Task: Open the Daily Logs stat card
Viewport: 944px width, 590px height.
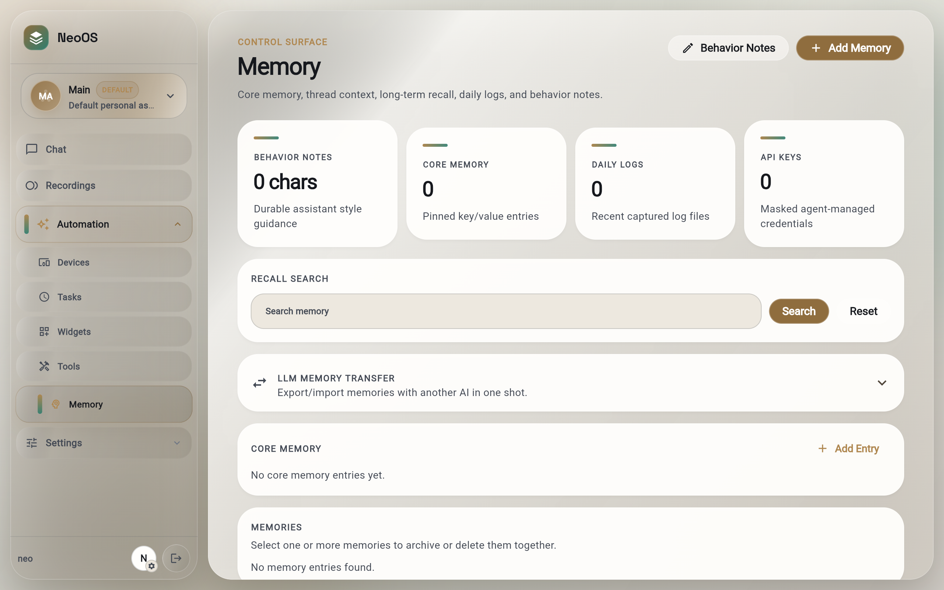Action: pyautogui.click(x=655, y=183)
